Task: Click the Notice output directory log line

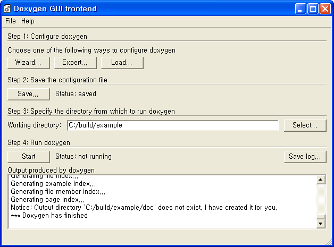Action: [x=144, y=207]
